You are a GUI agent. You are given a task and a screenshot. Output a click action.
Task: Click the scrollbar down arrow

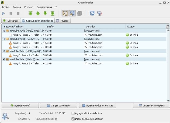[168, 101]
